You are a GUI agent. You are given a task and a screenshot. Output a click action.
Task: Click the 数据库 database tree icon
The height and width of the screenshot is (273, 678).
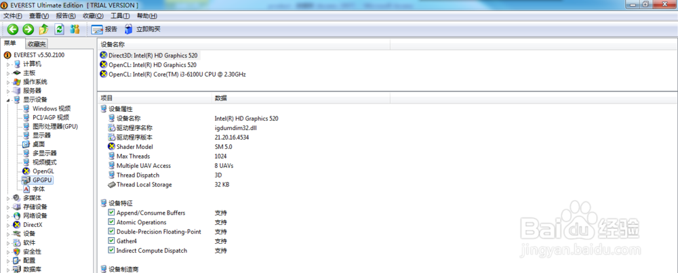tap(17, 270)
